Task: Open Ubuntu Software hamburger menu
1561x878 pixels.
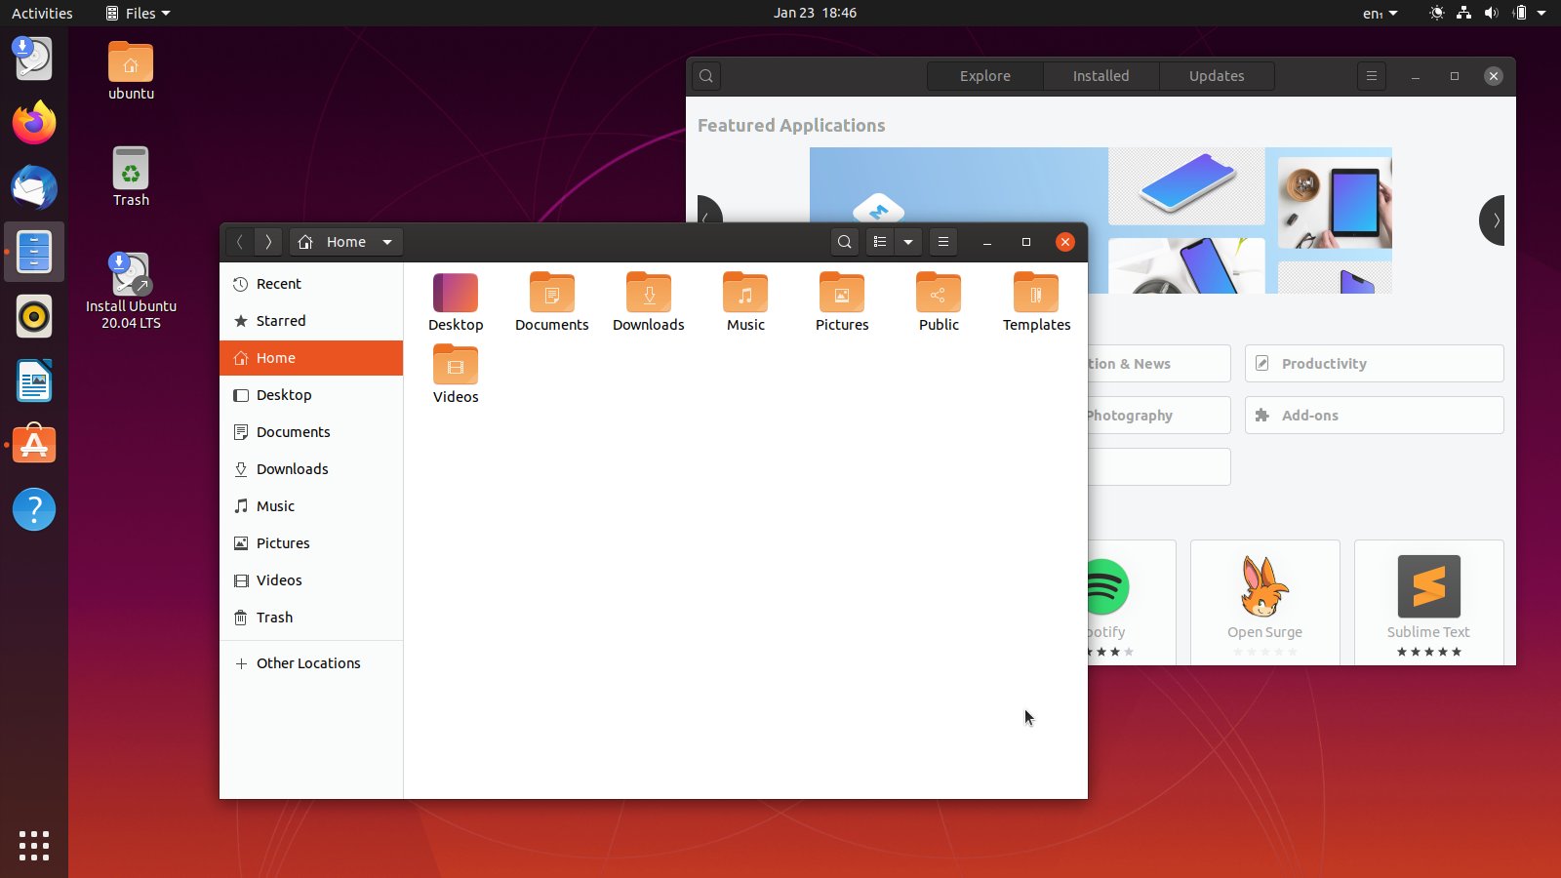Action: (x=1371, y=76)
